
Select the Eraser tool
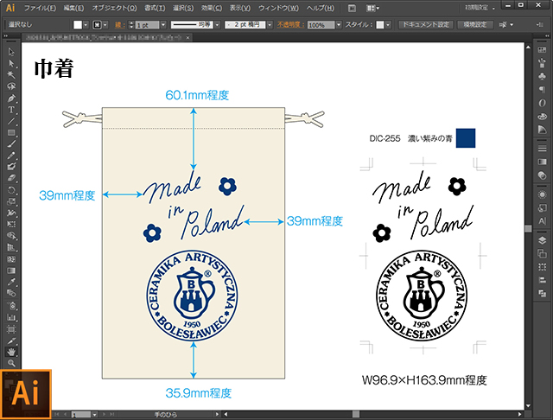tap(11, 178)
